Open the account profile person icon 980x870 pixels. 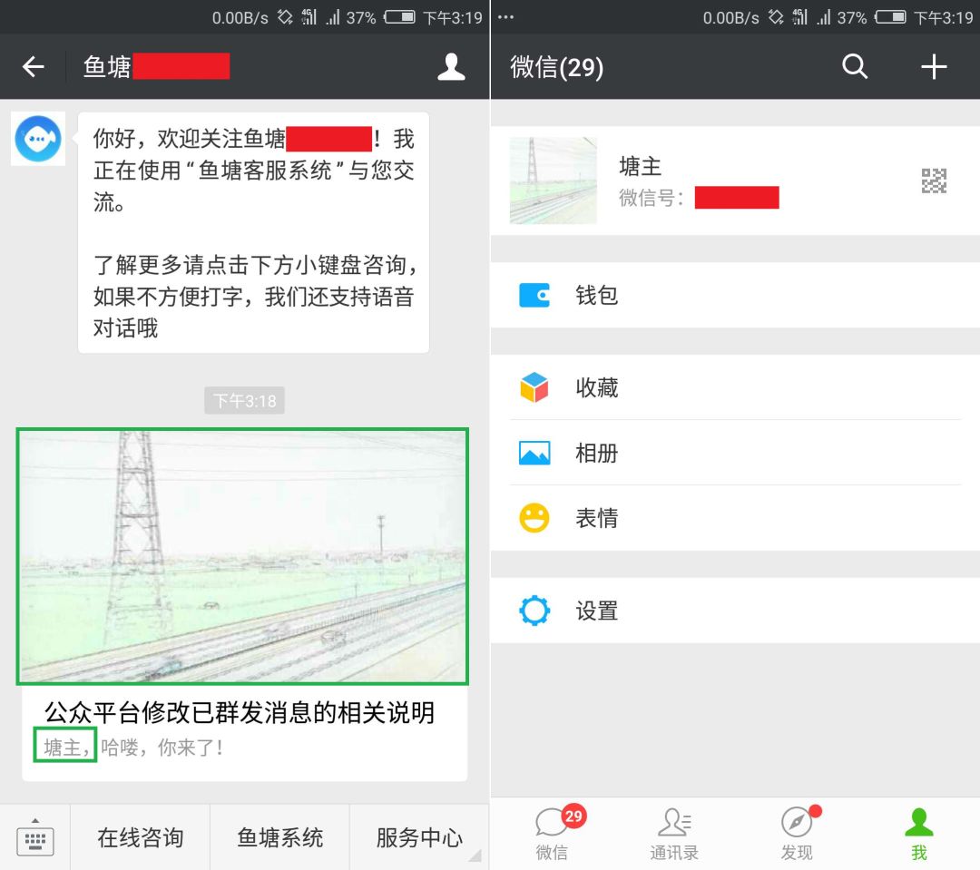(x=451, y=67)
